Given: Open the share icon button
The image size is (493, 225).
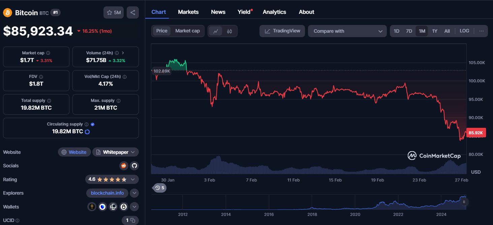Looking at the screenshot, I should (x=133, y=12).
